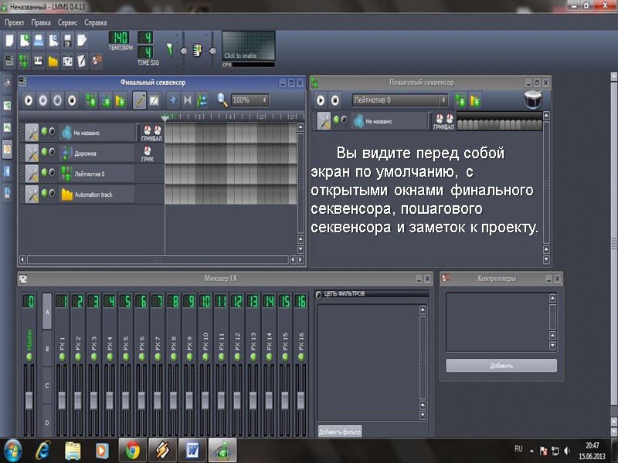Play pattern in the step sequencer
618x463 pixels.
pos(321,100)
